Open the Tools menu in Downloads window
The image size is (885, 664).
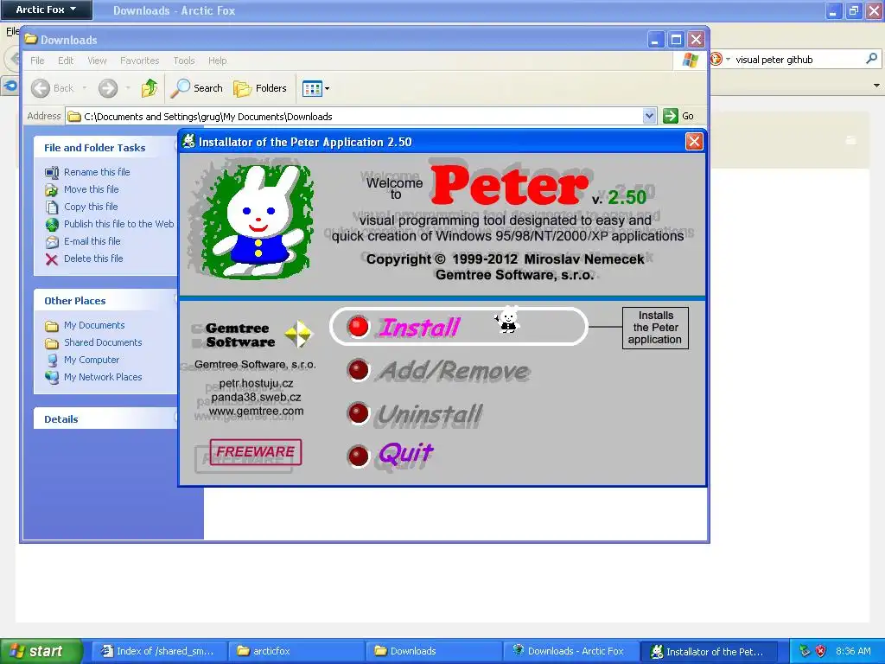click(184, 61)
